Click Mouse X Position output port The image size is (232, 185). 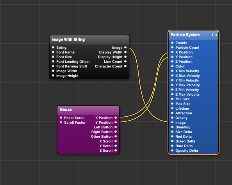(116, 118)
